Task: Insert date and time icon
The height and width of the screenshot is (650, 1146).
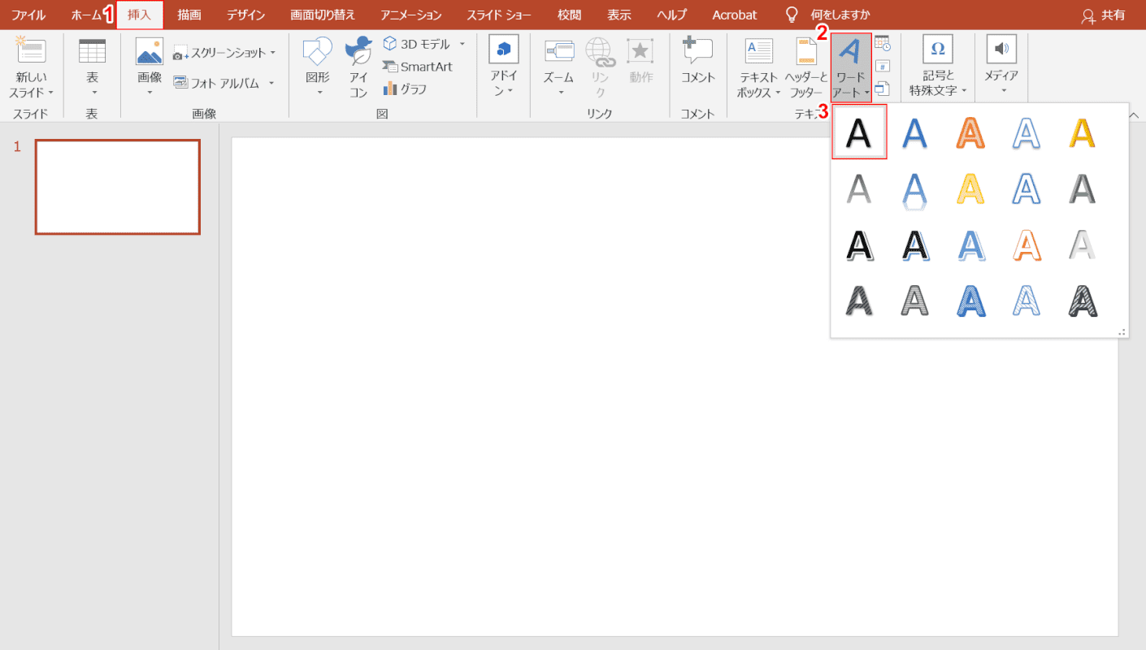Action: (883, 43)
